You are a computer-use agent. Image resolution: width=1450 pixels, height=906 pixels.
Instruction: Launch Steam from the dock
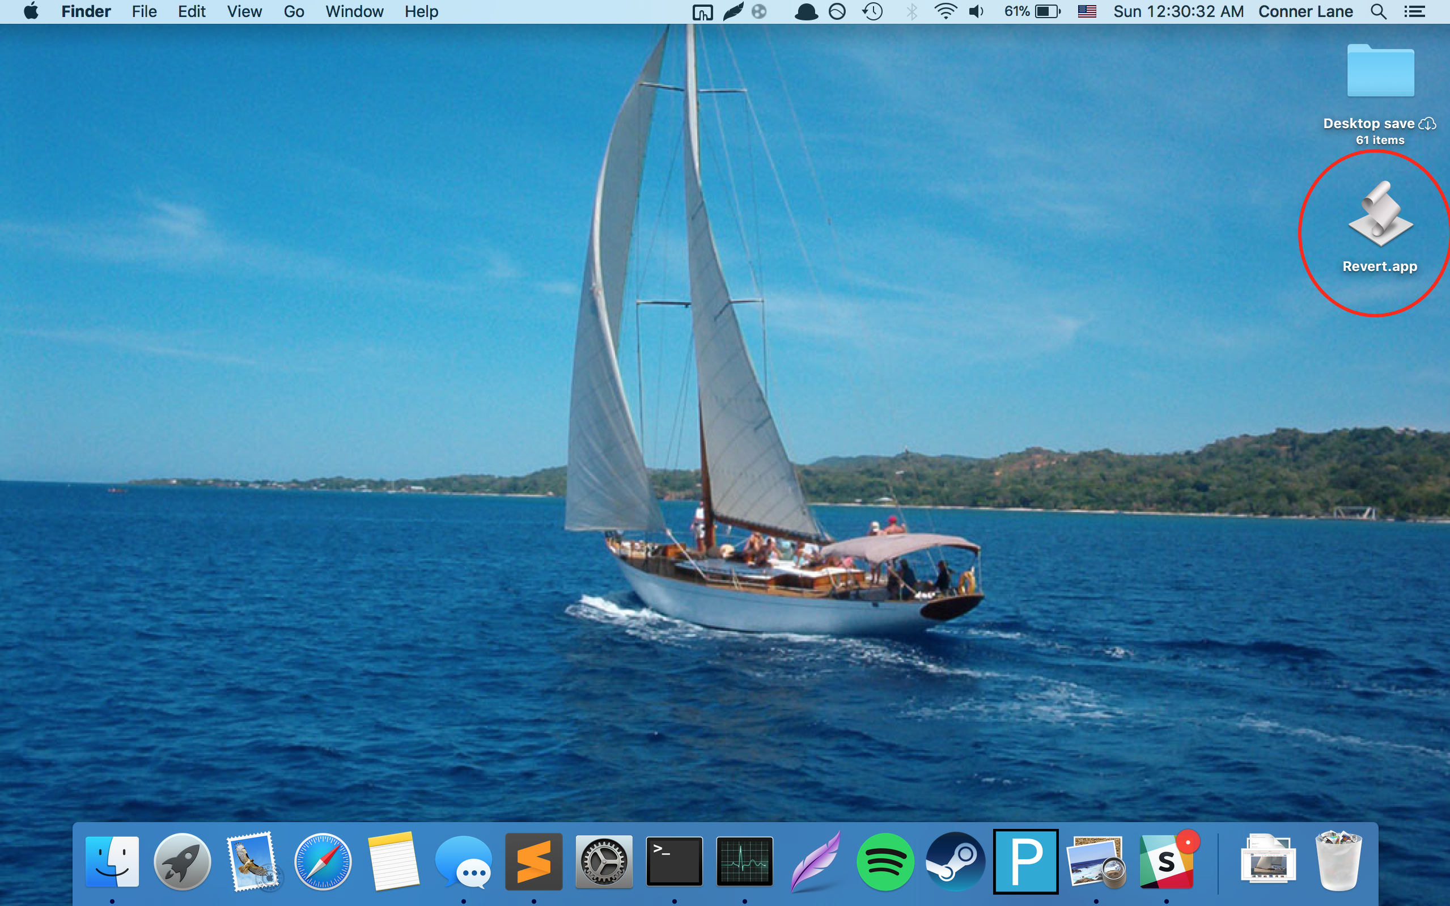955,862
